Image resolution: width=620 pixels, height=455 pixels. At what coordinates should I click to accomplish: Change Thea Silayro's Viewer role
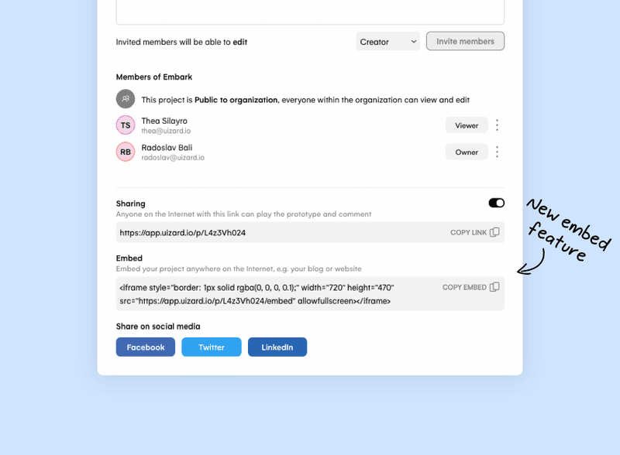coord(467,125)
